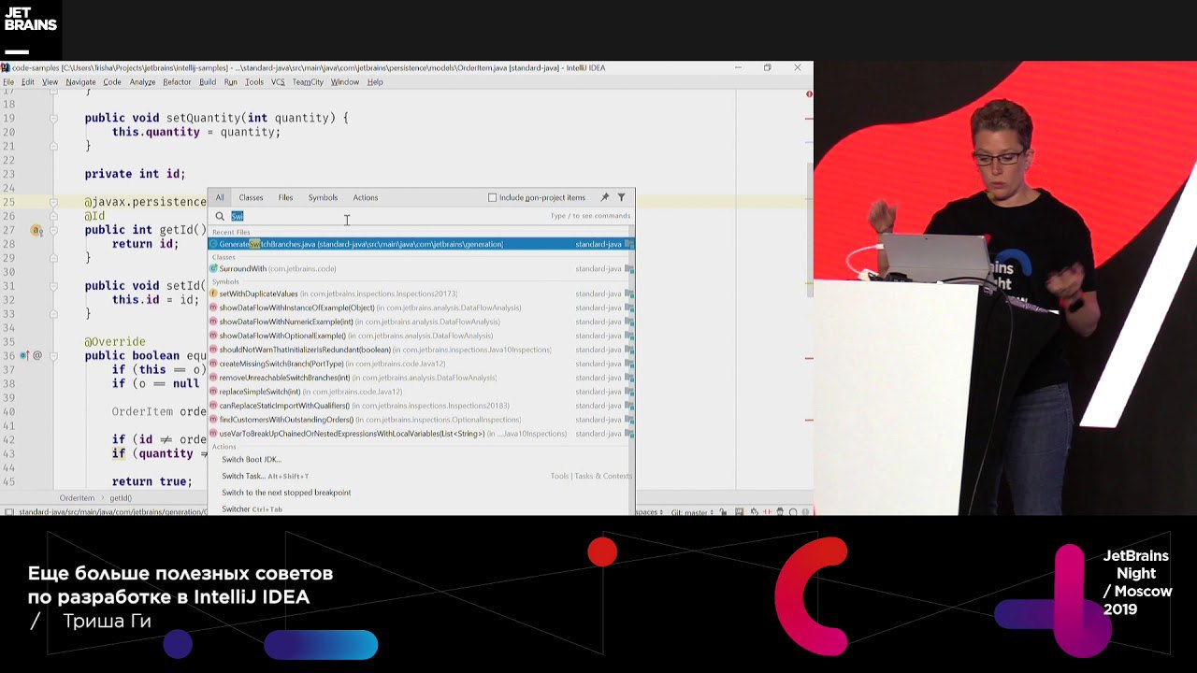This screenshot has width=1197, height=673.
Task: Toggle Include non-project items checkbox
Action: point(493,197)
